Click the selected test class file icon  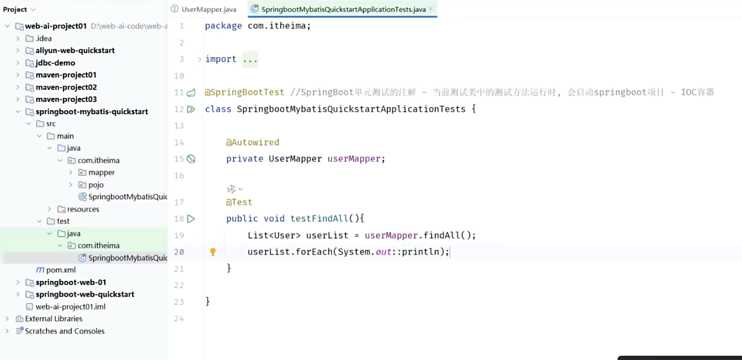point(82,258)
